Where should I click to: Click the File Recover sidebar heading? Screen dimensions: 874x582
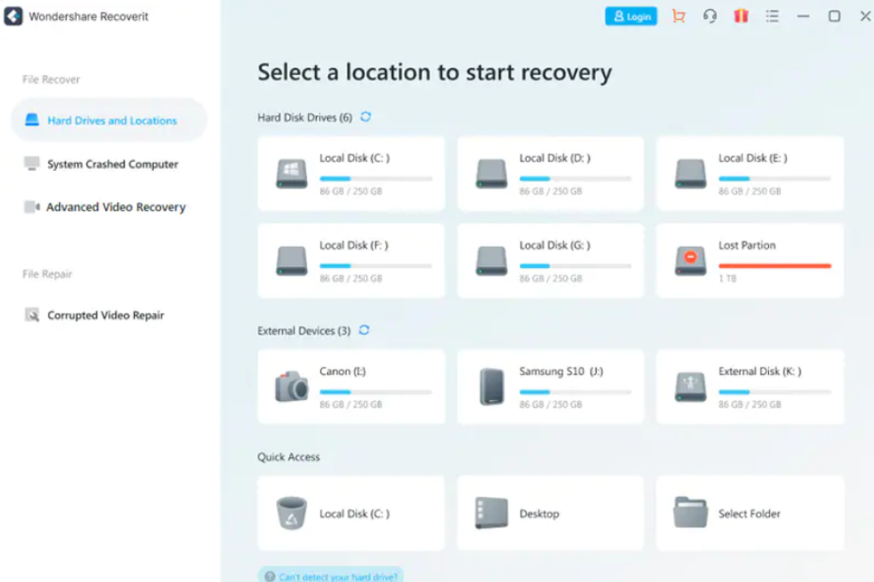51,79
